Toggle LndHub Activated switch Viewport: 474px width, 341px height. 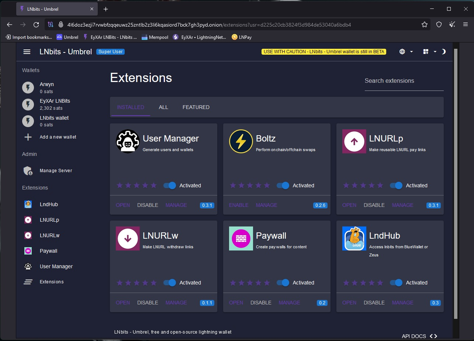[396, 283]
